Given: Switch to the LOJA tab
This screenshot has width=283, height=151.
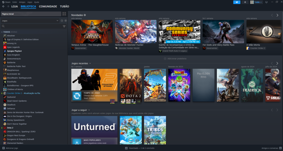Looking at the screenshot, I should click(x=15, y=7).
